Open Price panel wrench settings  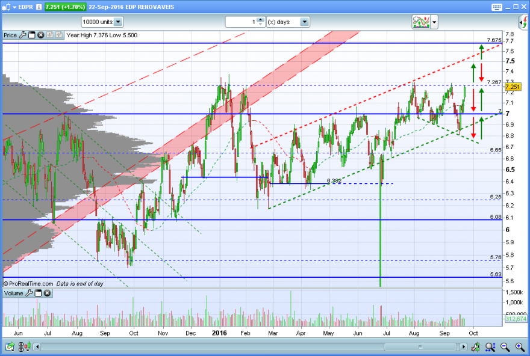[x=23, y=35]
